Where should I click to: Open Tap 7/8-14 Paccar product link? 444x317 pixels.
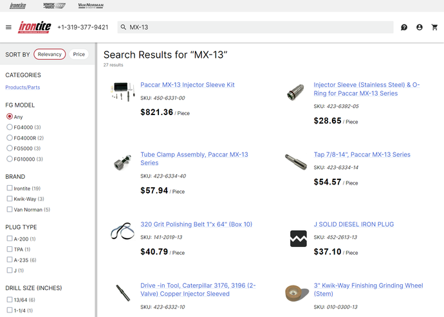coord(362,154)
